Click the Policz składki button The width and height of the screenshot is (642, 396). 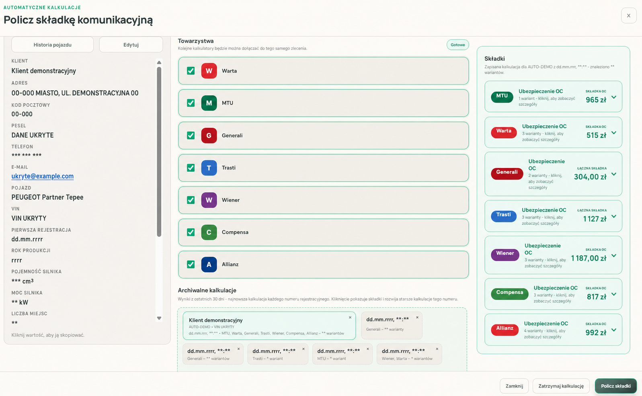point(616,386)
